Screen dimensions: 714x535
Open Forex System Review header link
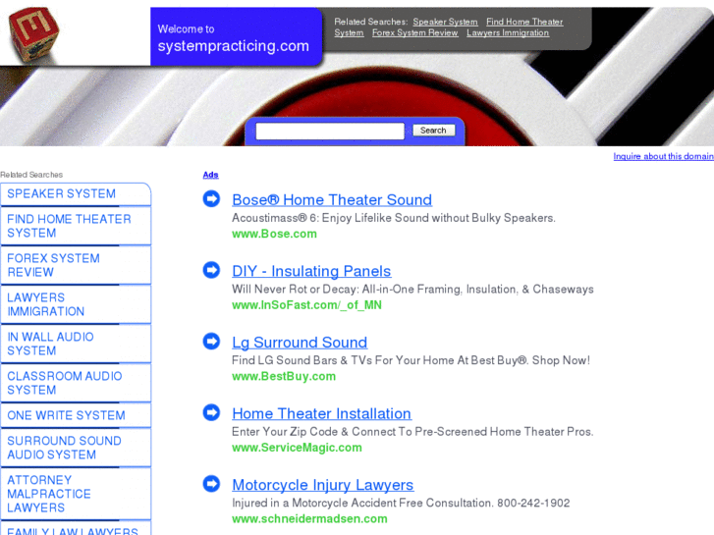point(414,32)
